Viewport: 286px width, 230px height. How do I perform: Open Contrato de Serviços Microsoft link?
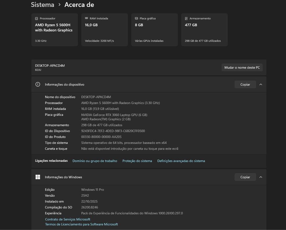[x=68, y=219]
